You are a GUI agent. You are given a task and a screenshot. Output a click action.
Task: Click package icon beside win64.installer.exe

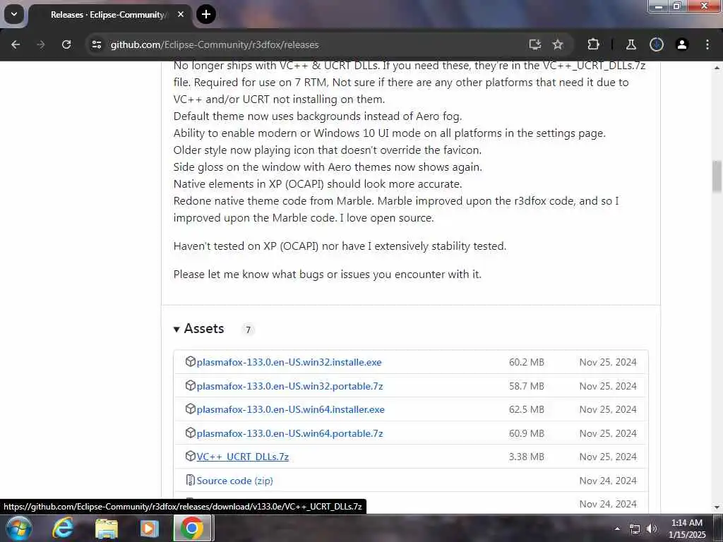point(191,409)
